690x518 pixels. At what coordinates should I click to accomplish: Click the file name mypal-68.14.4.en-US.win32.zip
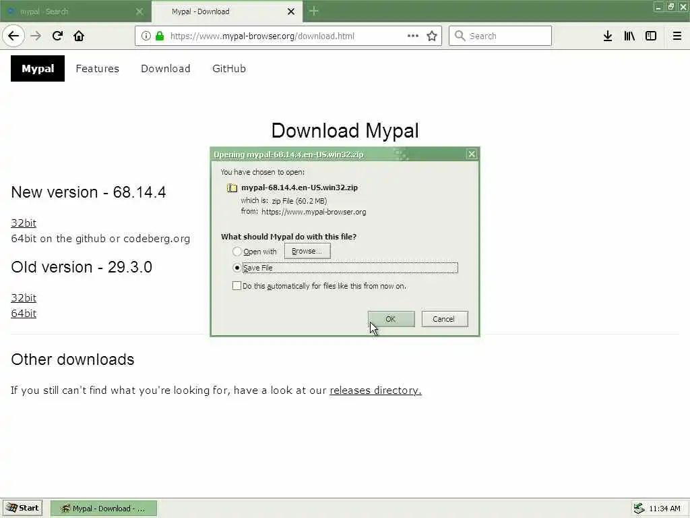point(299,188)
